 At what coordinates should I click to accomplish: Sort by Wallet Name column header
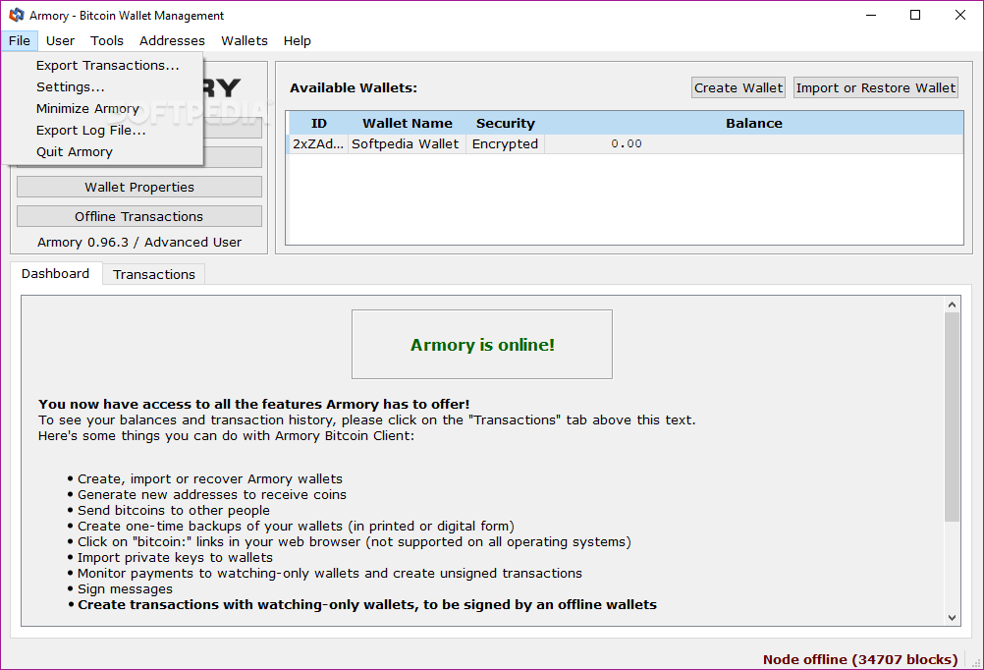click(x=408, y=123)
